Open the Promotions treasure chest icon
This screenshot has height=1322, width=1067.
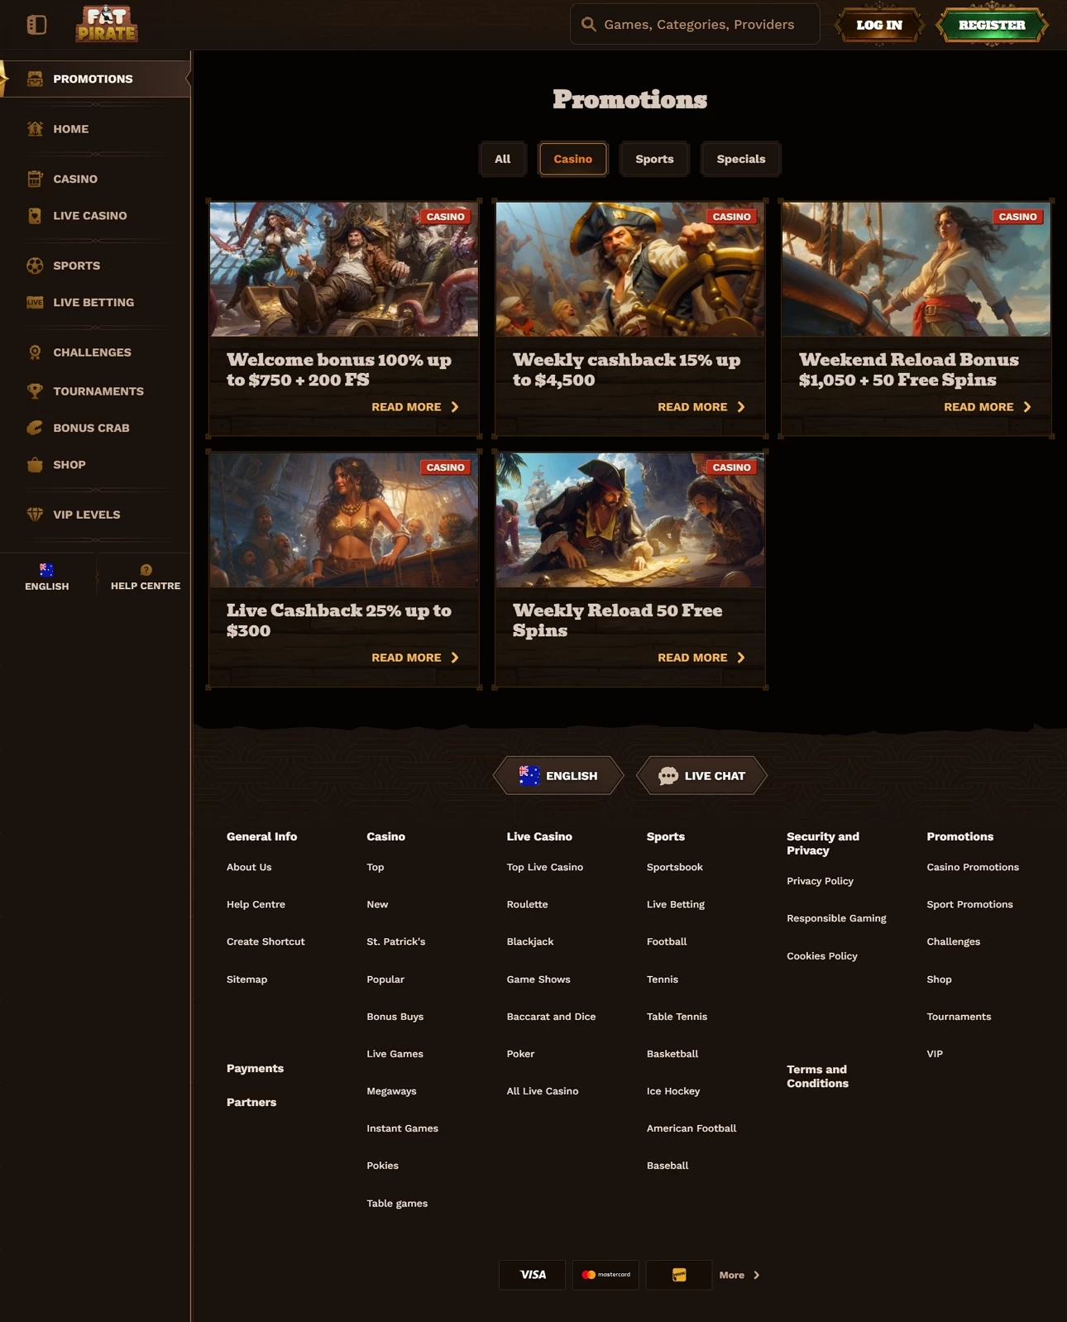coord(35,79)
